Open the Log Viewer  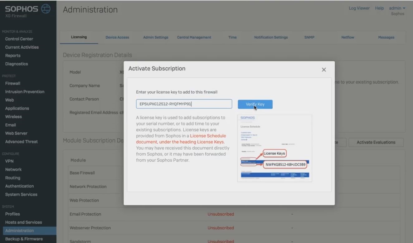tap(359, 8)
